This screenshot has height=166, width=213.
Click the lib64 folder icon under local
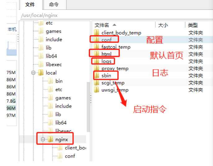click(51, 123)
